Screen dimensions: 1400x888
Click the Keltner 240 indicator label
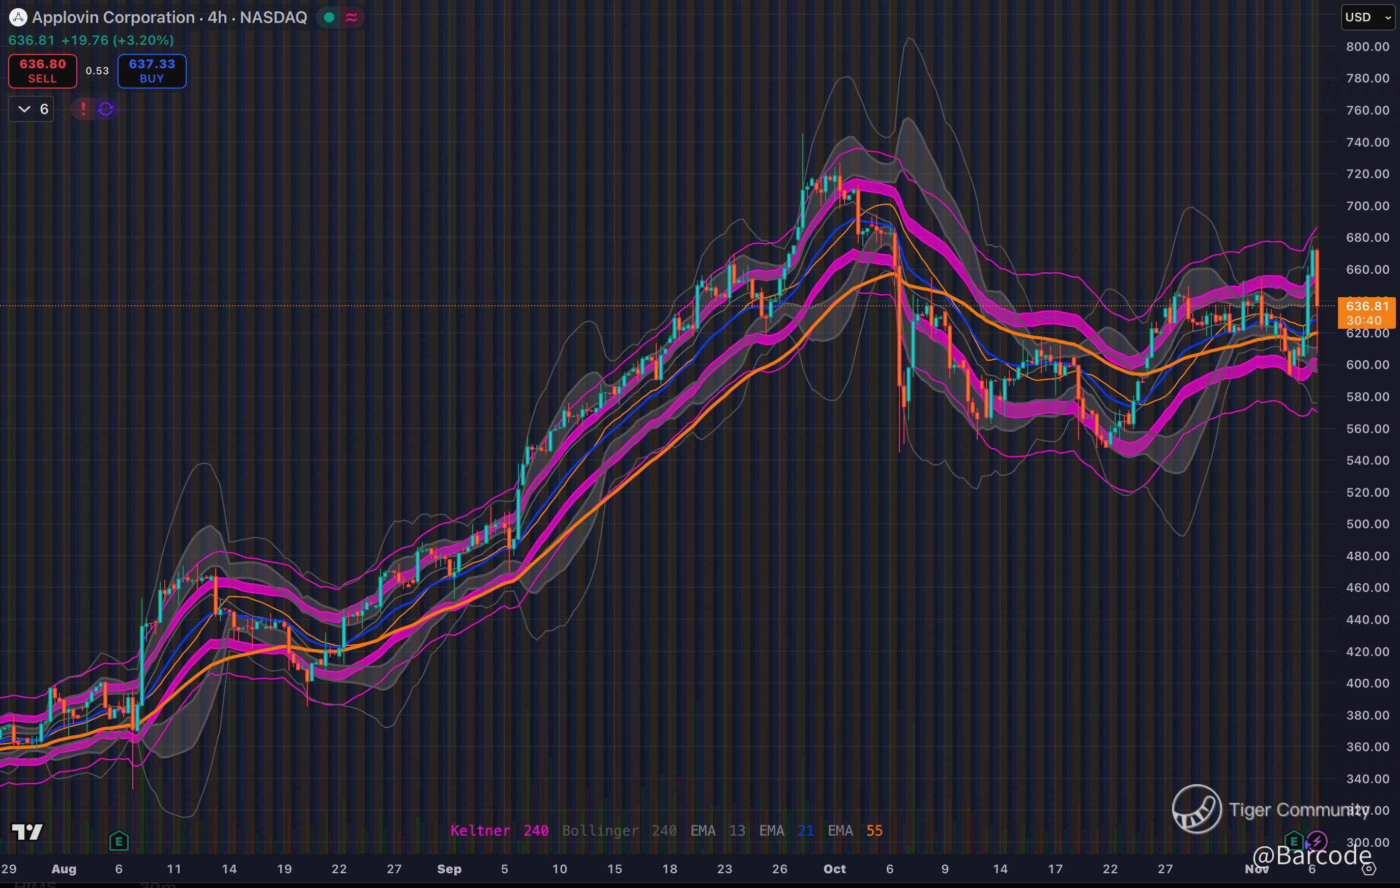pyautogui.click(x=499, y=830)
